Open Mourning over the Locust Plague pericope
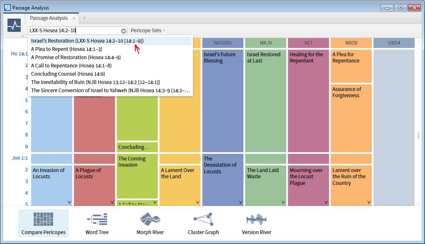 [x=308, y=185]
